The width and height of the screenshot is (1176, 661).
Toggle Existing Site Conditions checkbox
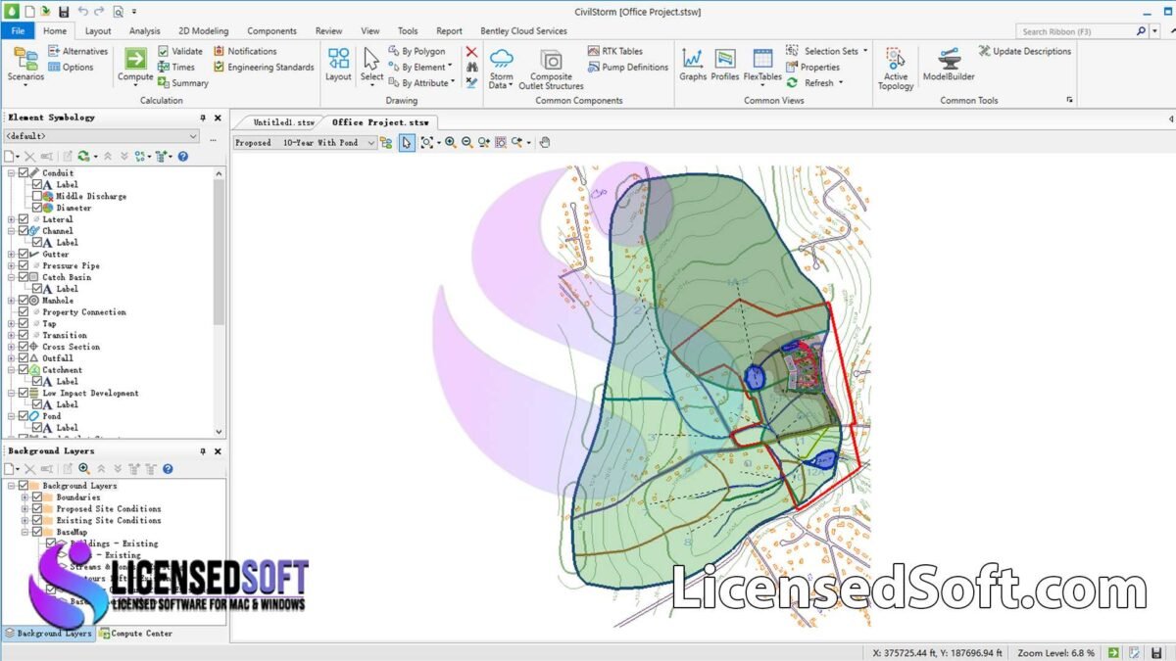click(x=37, y=521)
